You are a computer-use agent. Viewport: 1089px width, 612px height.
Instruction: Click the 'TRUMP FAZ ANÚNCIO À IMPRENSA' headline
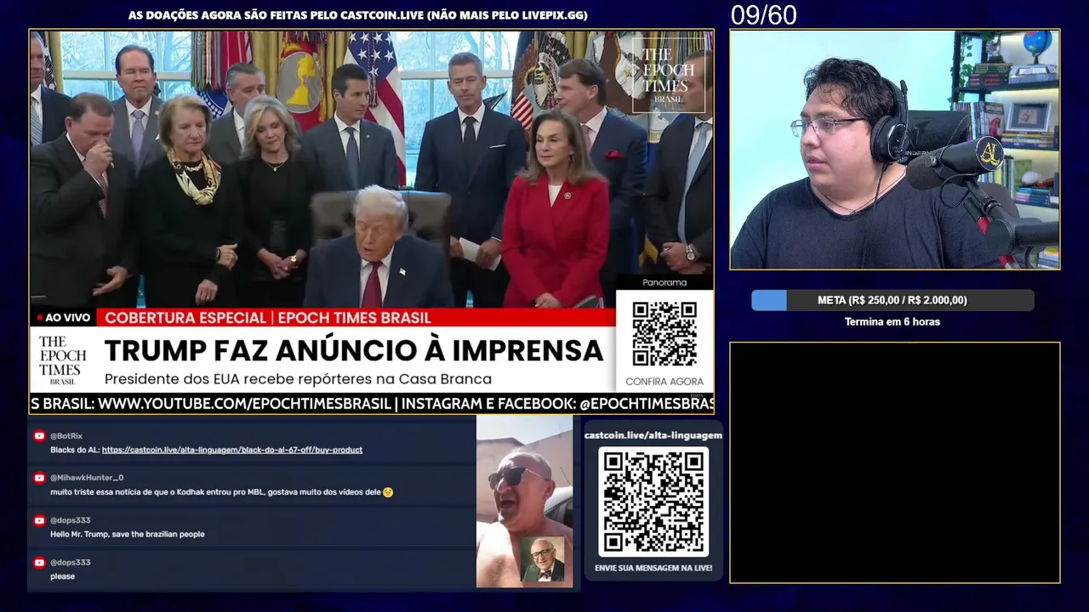point(353,351)
